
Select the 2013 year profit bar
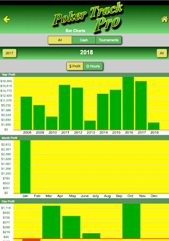click(x=90, y=125)
